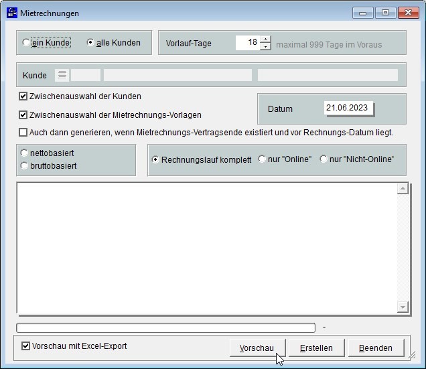Enable 'Auch dann generieren' checkbox
The height and width of the screenshot is (369, 426).
[x=23, y=133]
